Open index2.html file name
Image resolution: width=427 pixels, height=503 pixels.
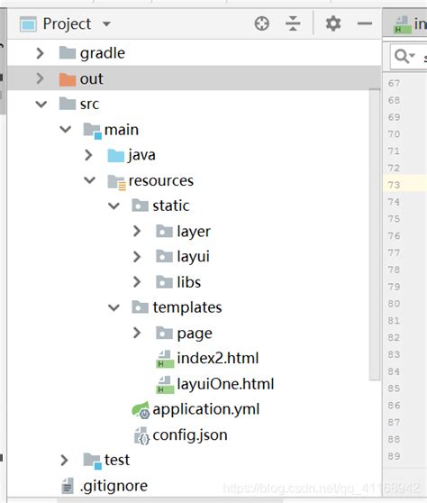218,358
